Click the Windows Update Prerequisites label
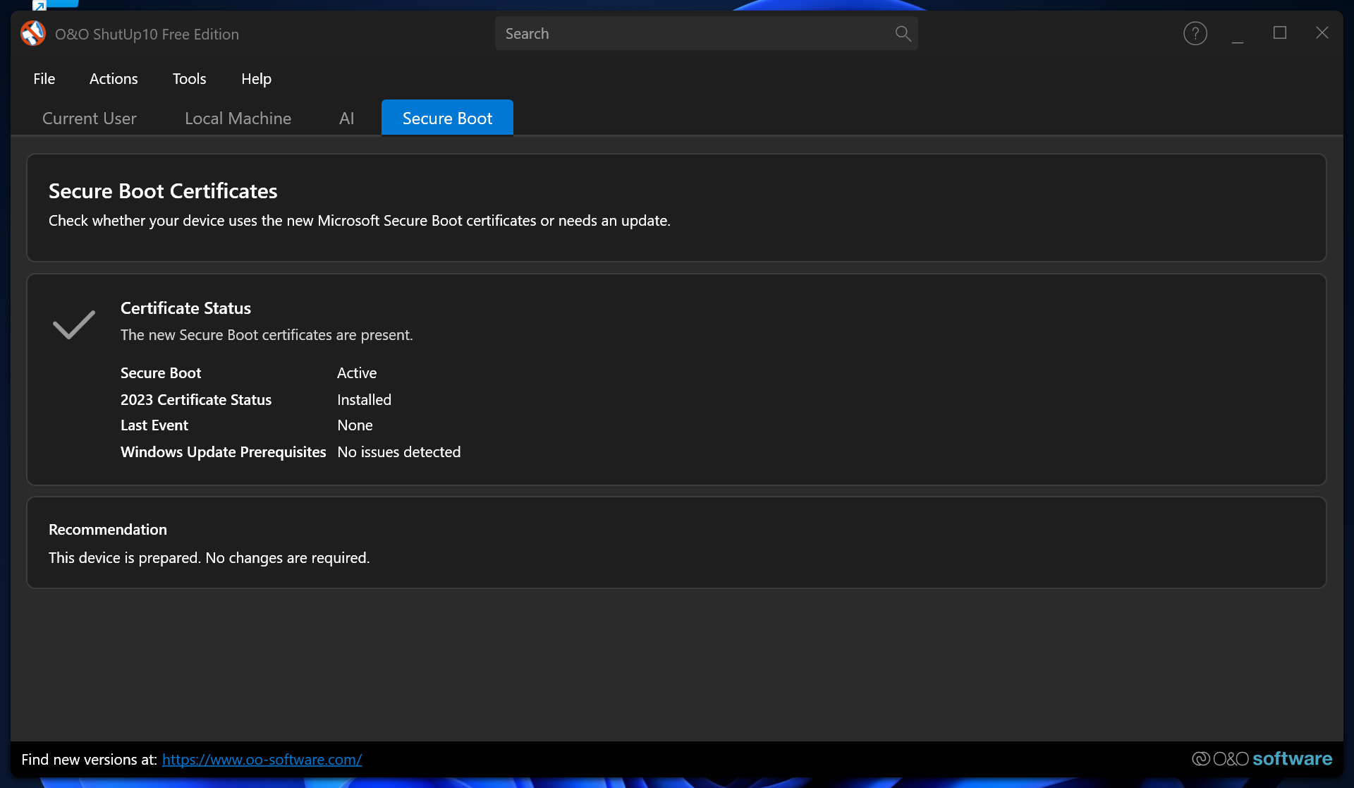Image resolution: width=1354 pixels, height=788 pixels. click(x=224, y=451)
